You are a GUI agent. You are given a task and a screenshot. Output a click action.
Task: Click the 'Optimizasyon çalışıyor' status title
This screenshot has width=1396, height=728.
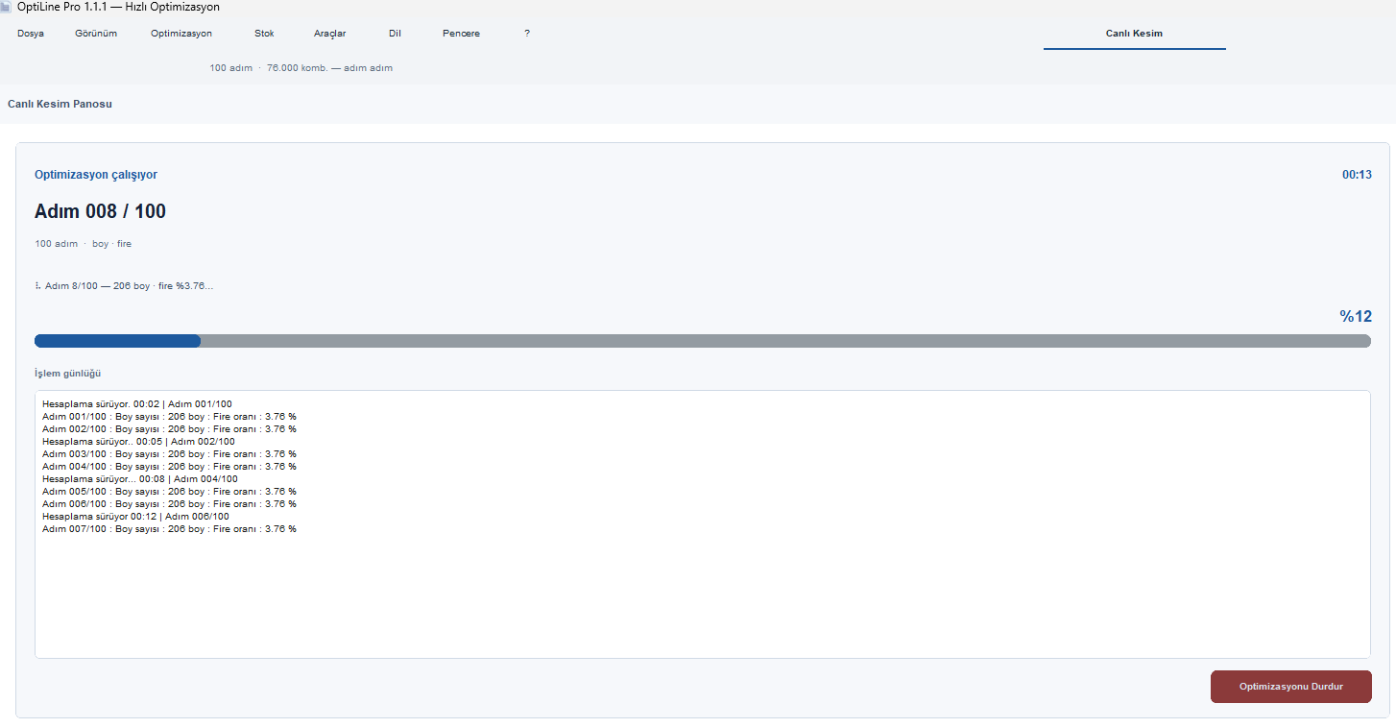tap(96, 175)
